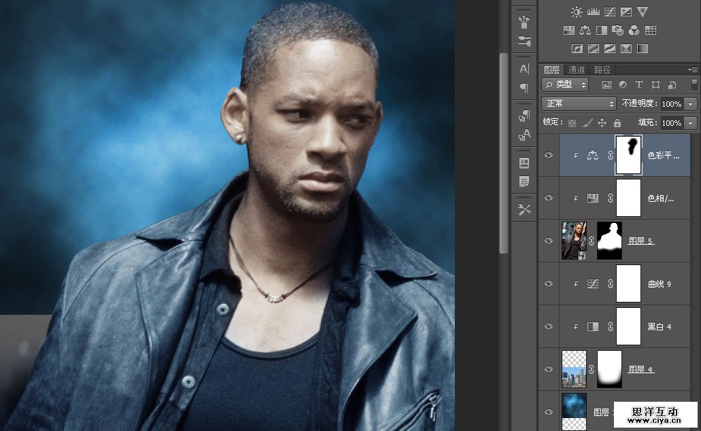Viewport: 701px width, 431px height.
Task: Select the 图层 4 layer name
Action: coord(640,369)
